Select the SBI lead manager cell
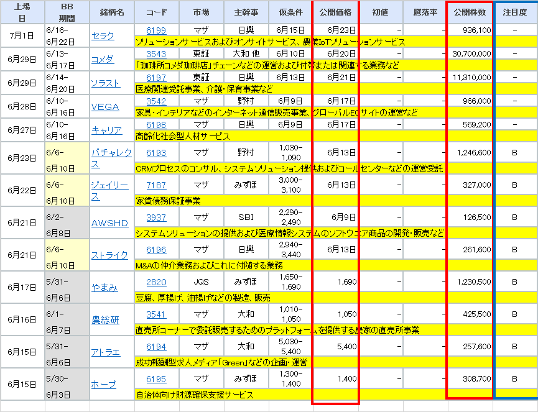 pos(246,217)
